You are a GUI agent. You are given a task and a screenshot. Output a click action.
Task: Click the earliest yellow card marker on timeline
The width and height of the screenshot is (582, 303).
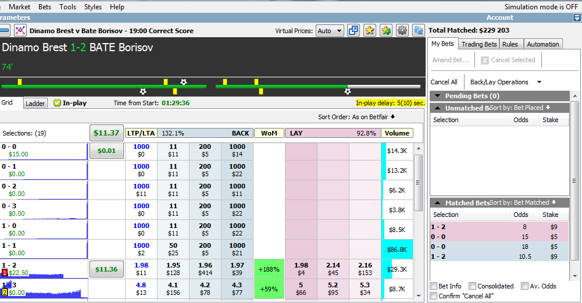coord(20,81)
